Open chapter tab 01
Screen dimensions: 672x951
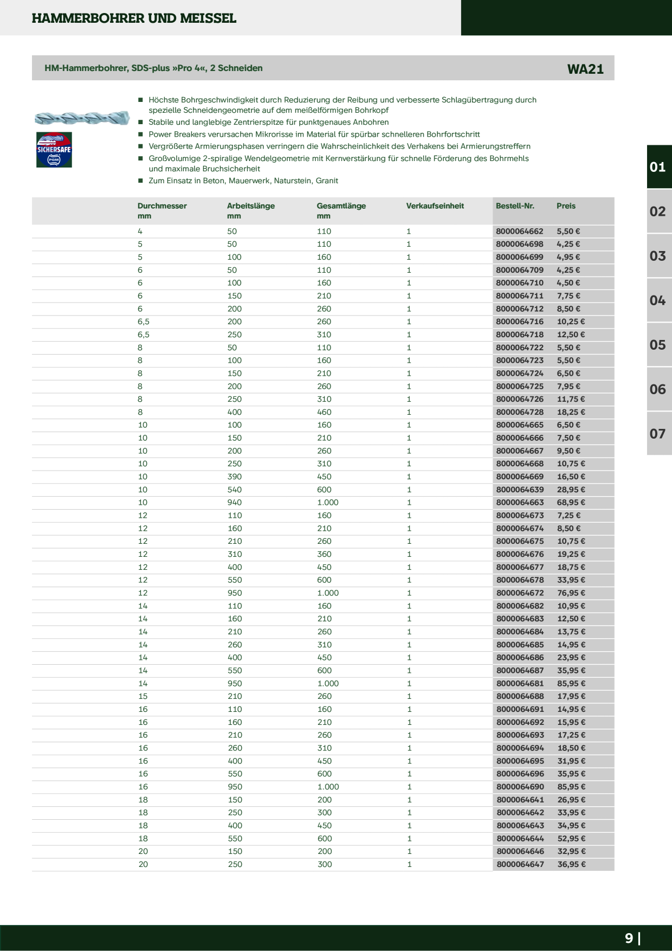pyautogui.click(x=659, y=167)
